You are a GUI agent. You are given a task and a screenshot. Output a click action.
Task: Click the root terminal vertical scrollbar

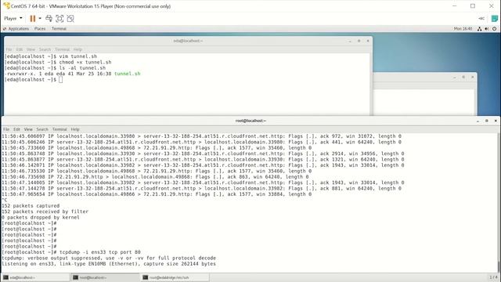[x=499, y=203]
